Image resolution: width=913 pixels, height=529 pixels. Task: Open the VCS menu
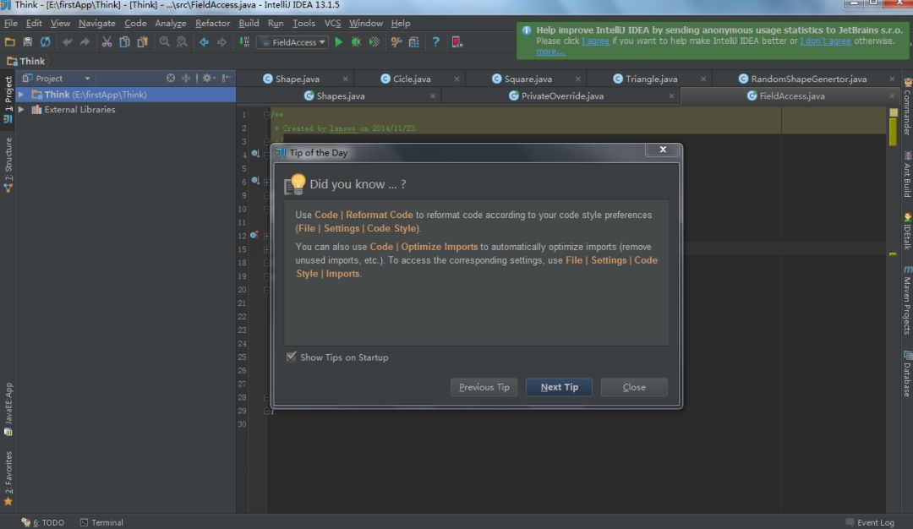(x=332, y=24)
